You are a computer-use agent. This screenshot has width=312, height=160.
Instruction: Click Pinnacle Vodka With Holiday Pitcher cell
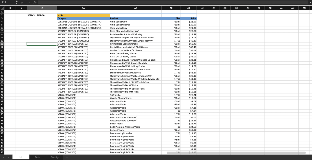136,66
